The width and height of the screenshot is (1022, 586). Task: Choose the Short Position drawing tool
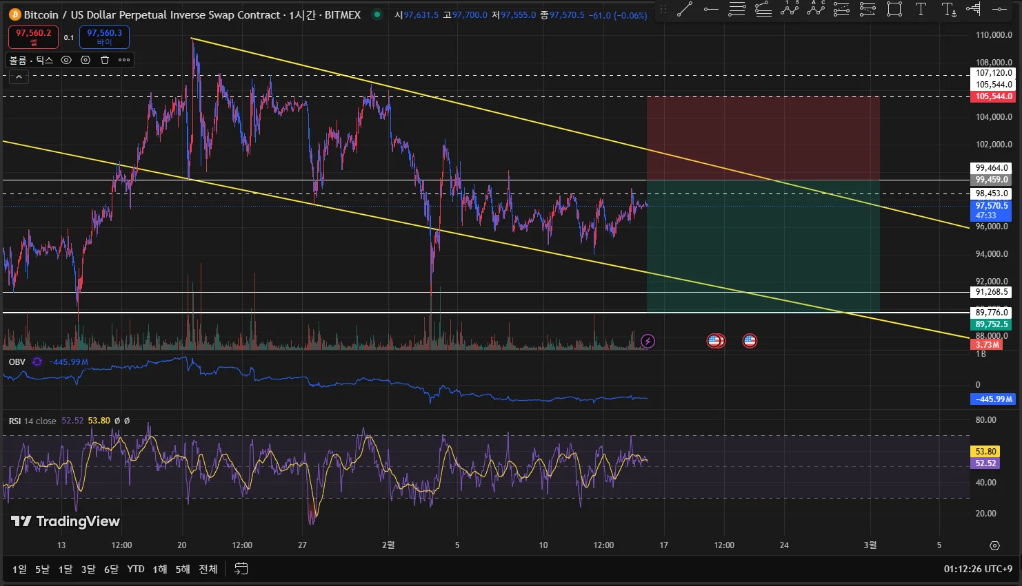click(x=868, y=10)
